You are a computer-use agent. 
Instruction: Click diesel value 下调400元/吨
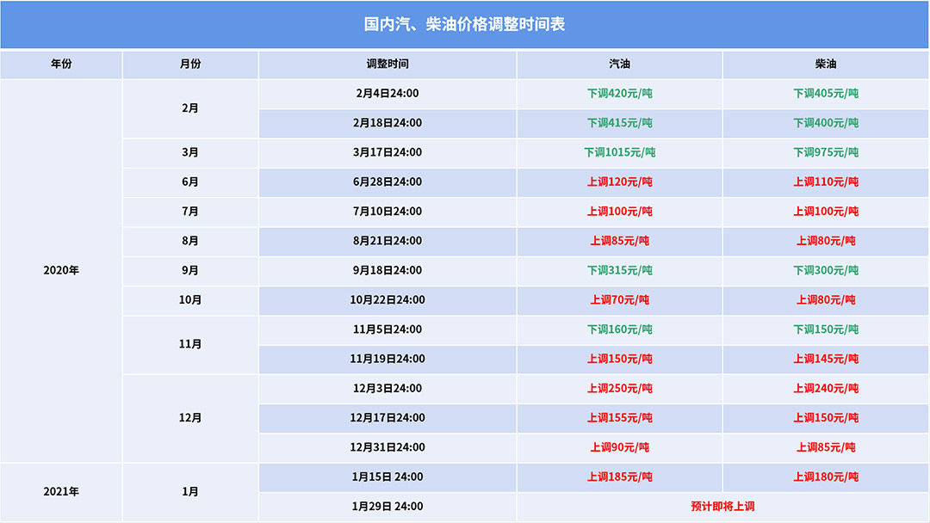[x=826, y=123]
